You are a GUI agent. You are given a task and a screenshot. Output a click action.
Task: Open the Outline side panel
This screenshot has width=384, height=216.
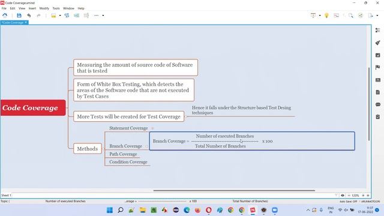click(377, 30)
